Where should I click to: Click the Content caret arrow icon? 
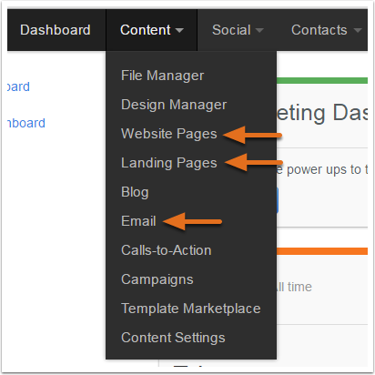(x=179, y=30)
